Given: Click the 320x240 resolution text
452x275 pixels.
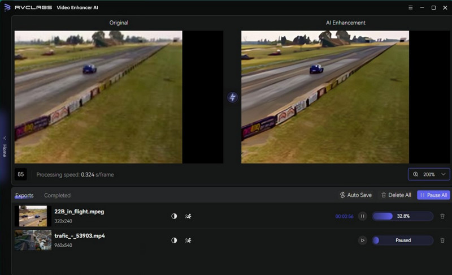Looking at the screenshot, I should [63, 221].
